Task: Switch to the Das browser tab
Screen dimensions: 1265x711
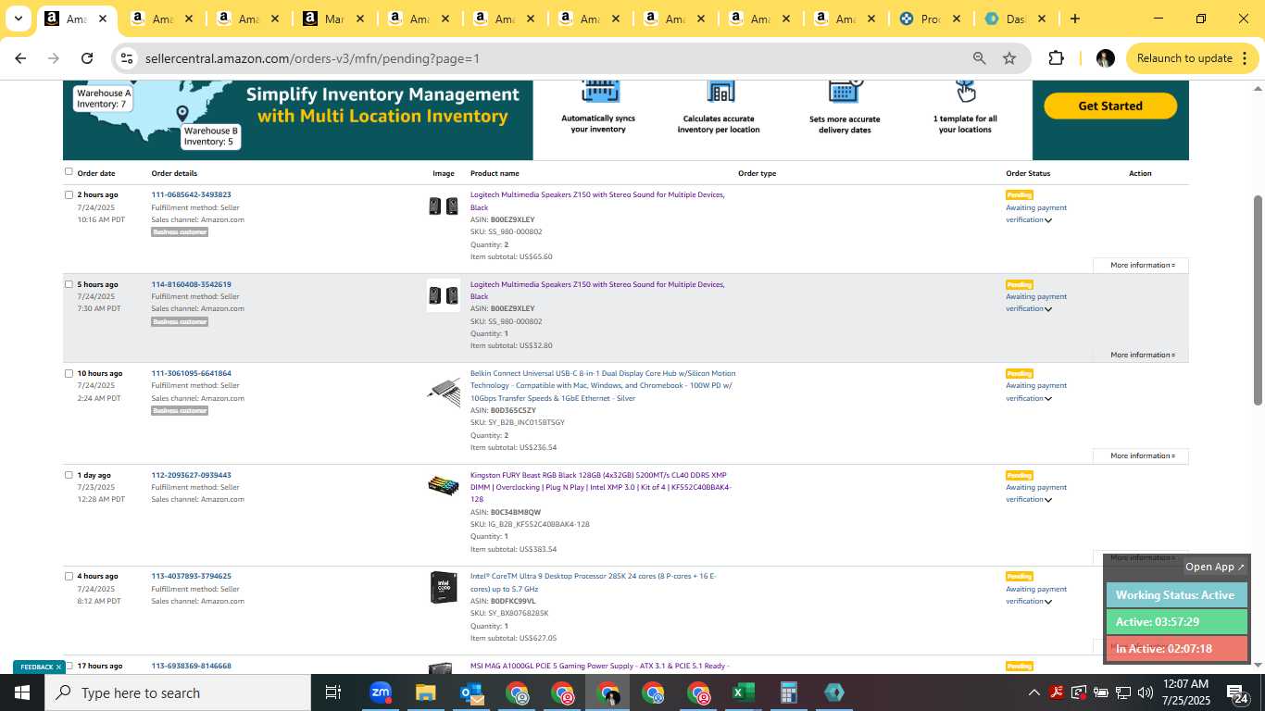Action: pos(1015,19)
